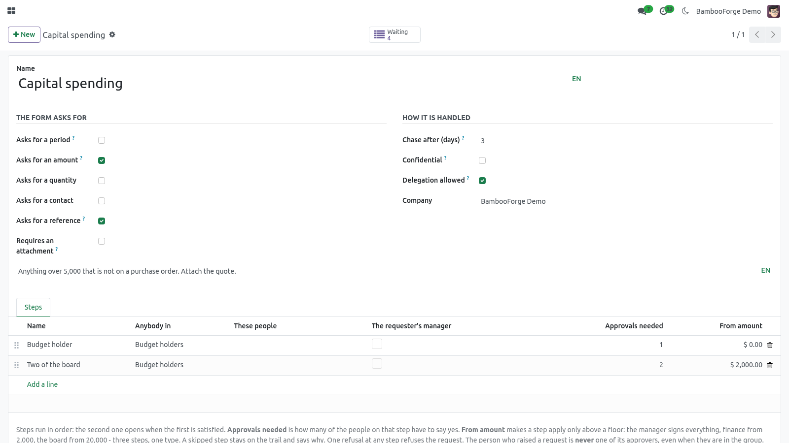This screenshot has width=789, height=443.
Task: Open the Waiting 4 stat button
Action: point(394,34)
